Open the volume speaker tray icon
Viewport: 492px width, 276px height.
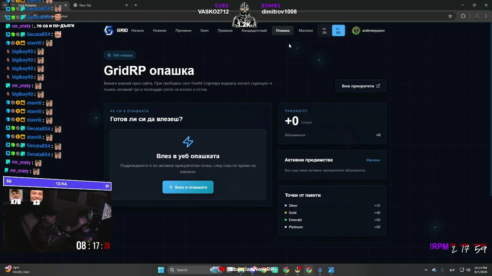pos(469,270)
